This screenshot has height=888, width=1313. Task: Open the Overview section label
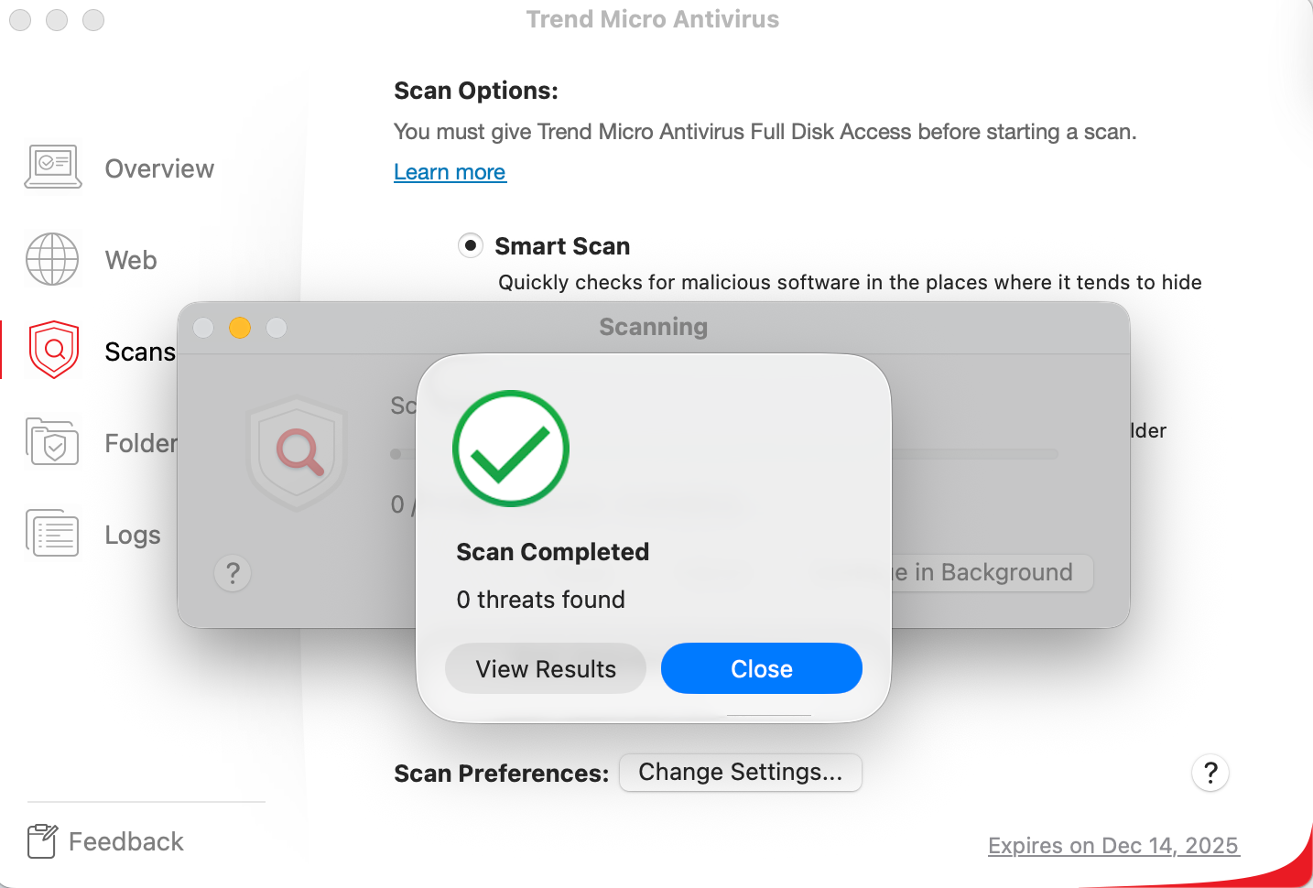[x=159, y=168]
